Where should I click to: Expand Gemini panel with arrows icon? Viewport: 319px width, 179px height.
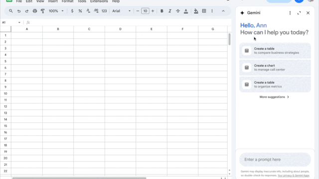299,13
